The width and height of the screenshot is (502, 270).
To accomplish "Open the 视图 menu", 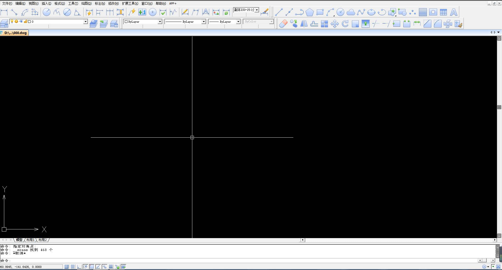I will 34,3.
